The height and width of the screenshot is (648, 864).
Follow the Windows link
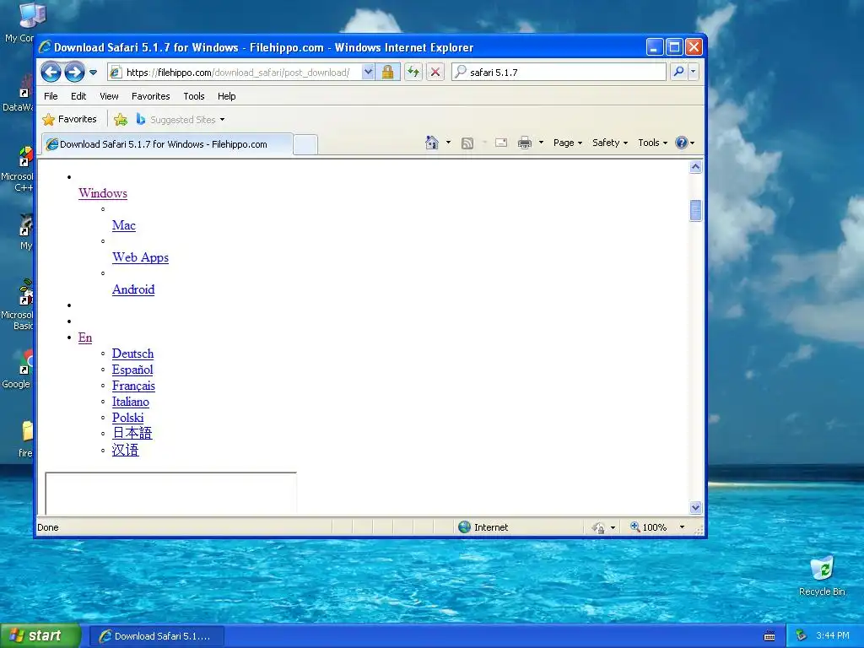(103, 193)
